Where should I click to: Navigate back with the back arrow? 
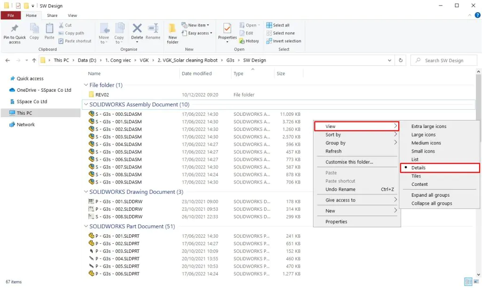8,60
